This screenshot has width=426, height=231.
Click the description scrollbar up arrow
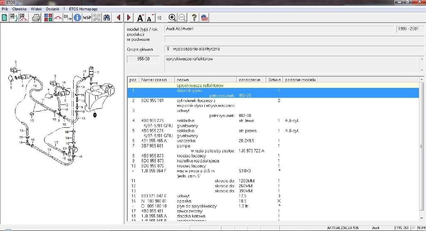pyautogui.click(x=422, y=59)
